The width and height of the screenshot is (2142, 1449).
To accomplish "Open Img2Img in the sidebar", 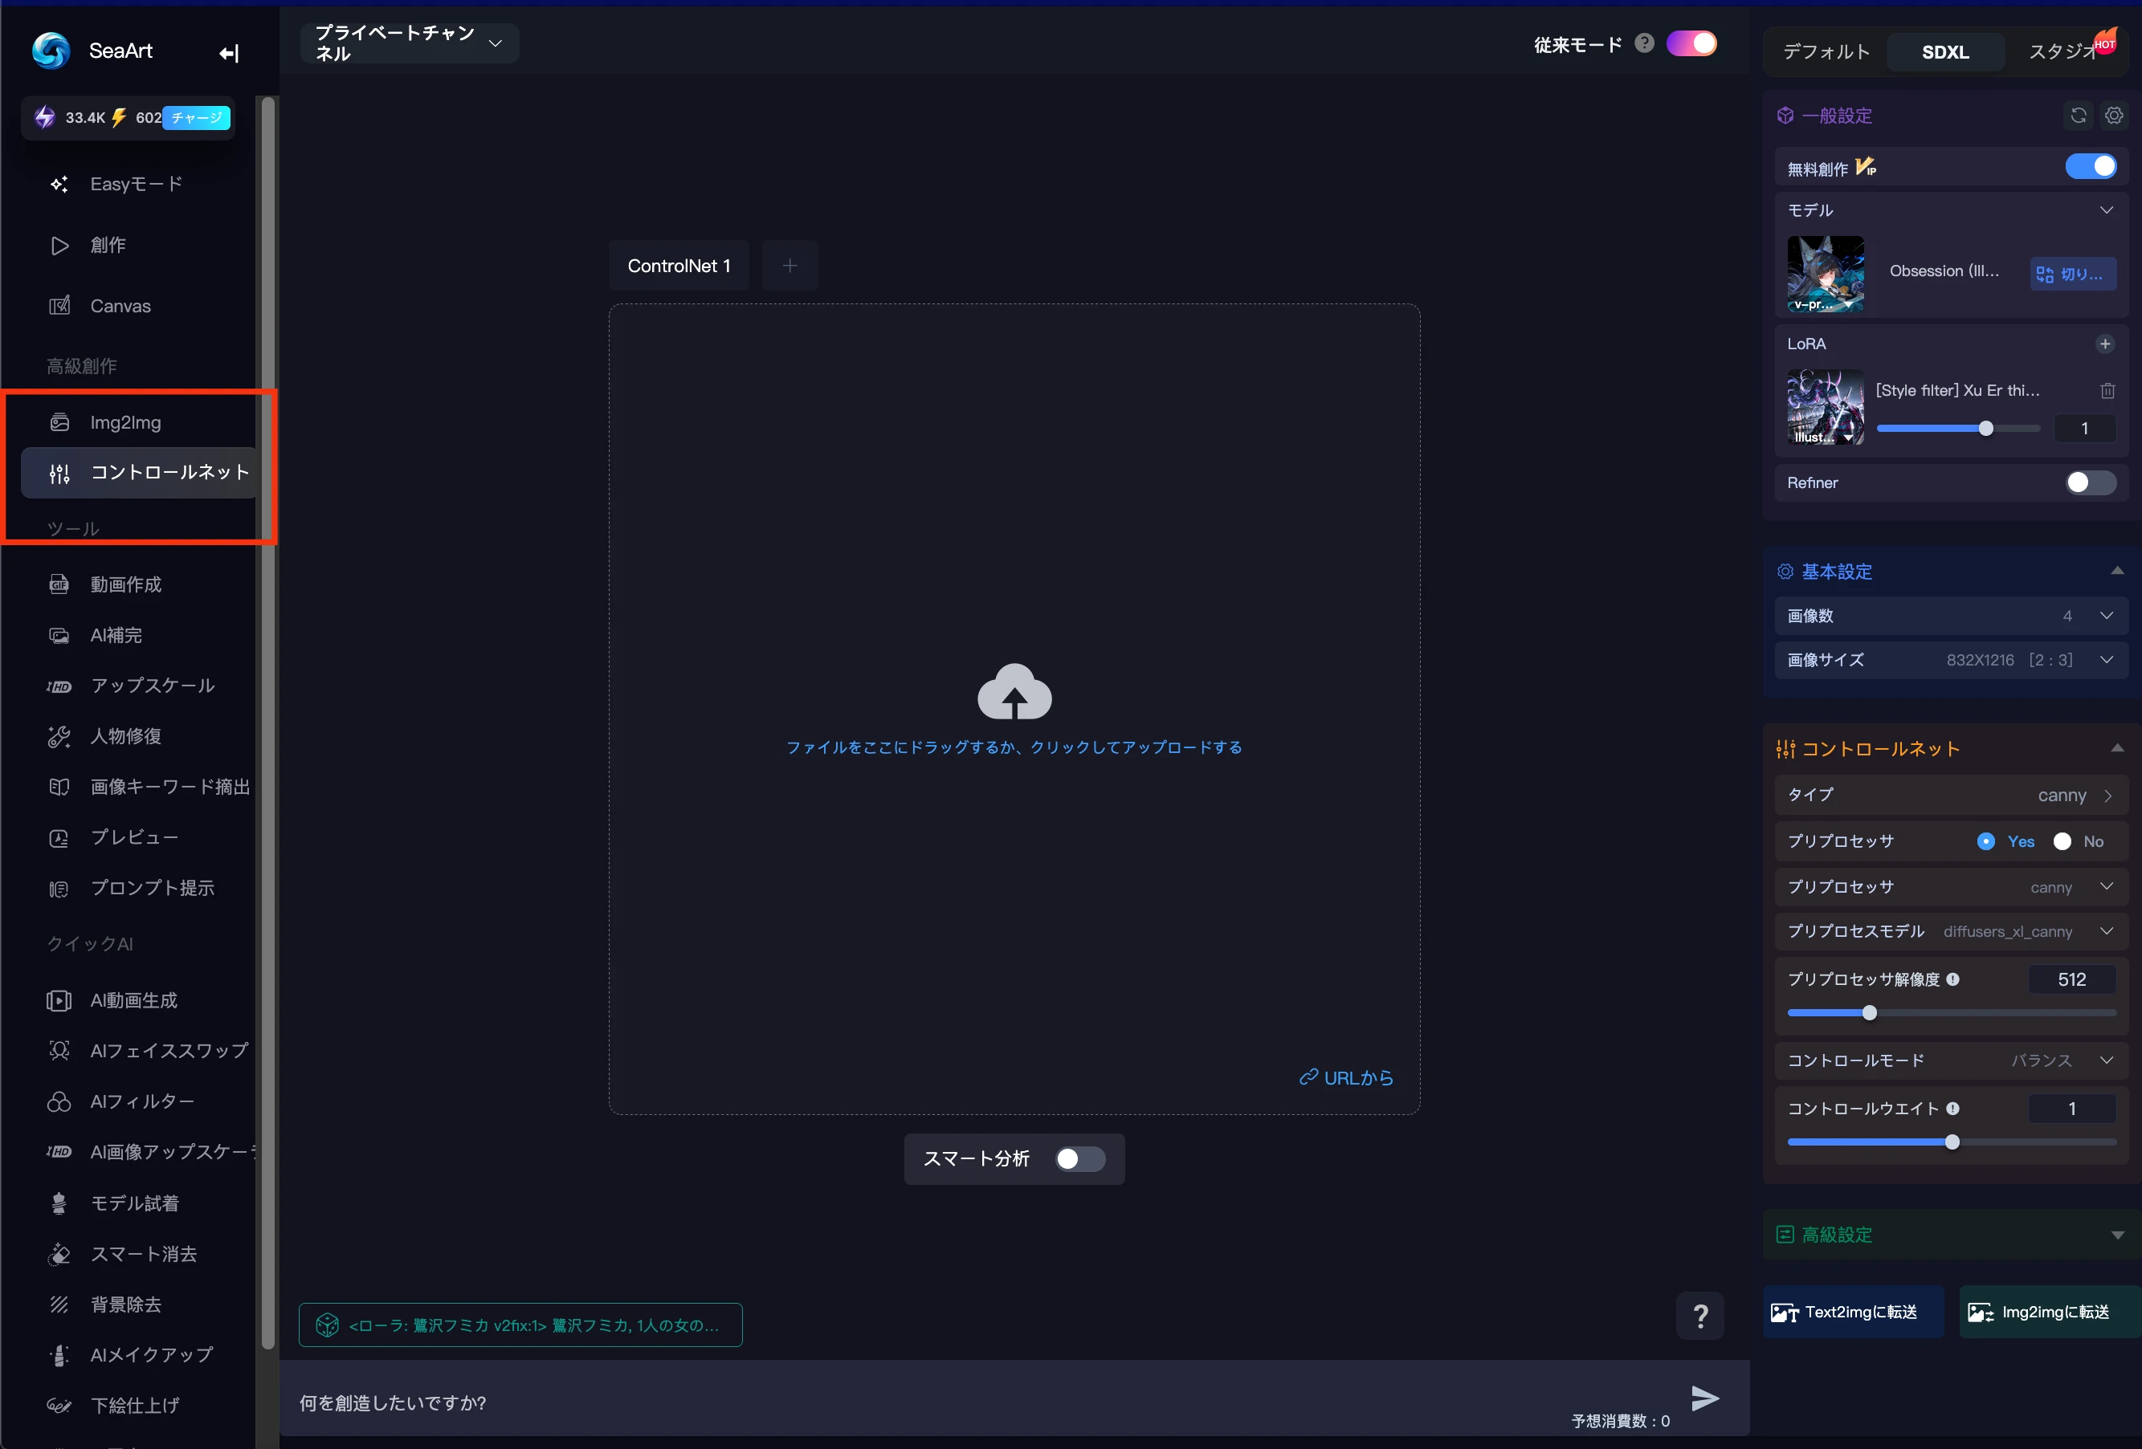I will [x=125, y=423].
